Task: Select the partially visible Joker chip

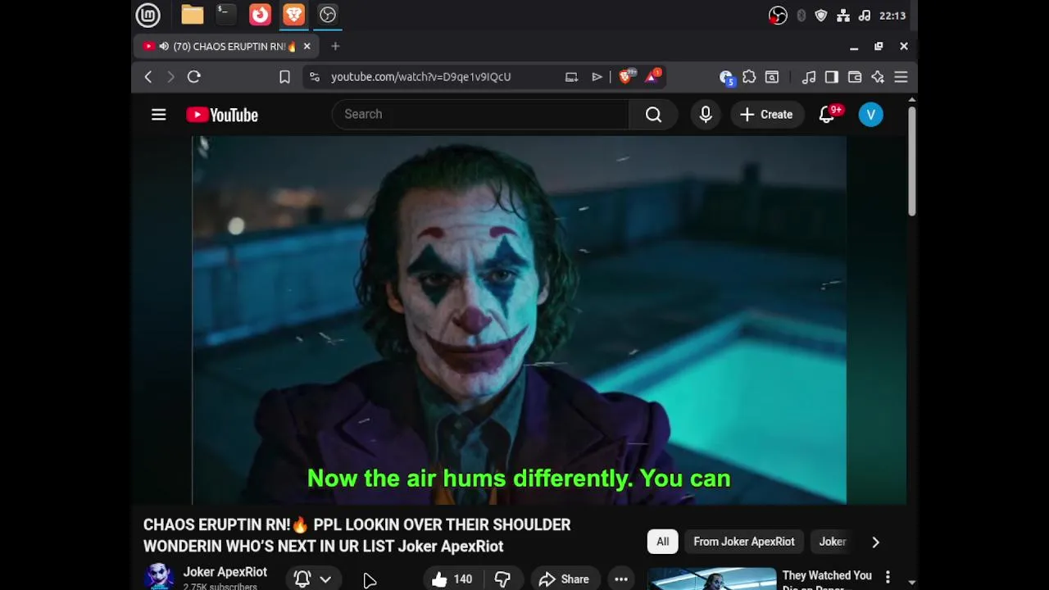Action: click(833, 542)
